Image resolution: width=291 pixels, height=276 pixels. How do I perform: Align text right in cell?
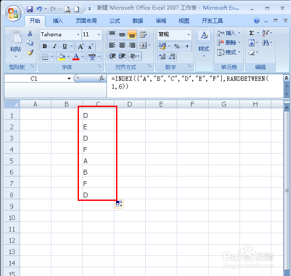132,45
